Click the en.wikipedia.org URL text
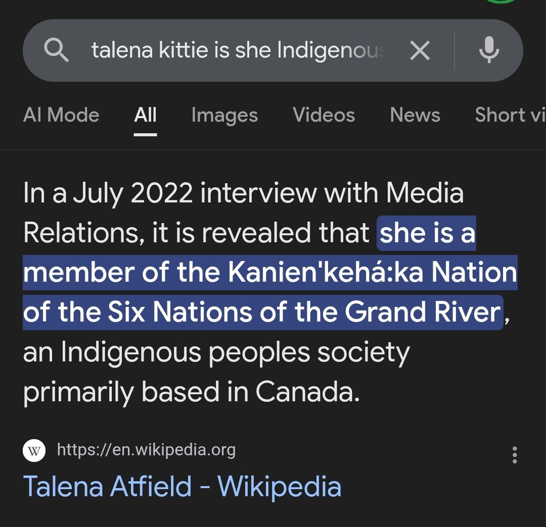546x527 pixels. [x=147, y=449]
